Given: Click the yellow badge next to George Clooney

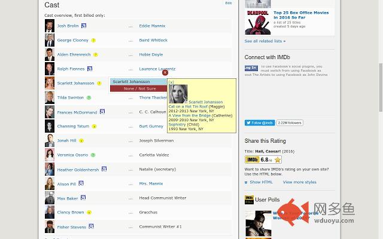Looking at the screenshot, I should click(93, 41).
